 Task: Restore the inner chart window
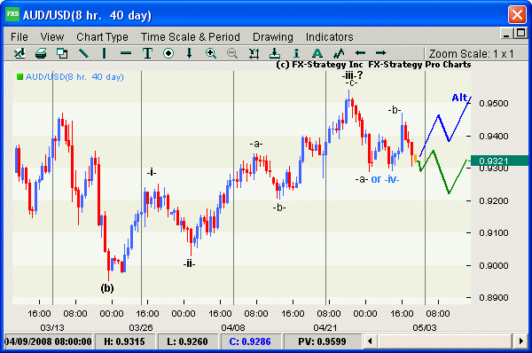520,34
